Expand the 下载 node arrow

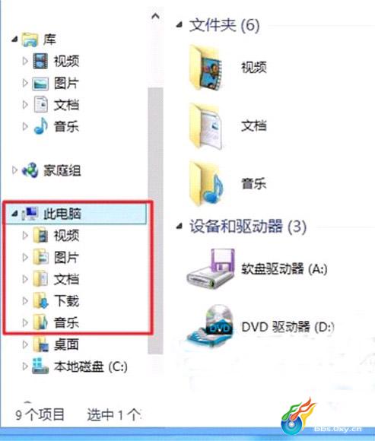25,300
